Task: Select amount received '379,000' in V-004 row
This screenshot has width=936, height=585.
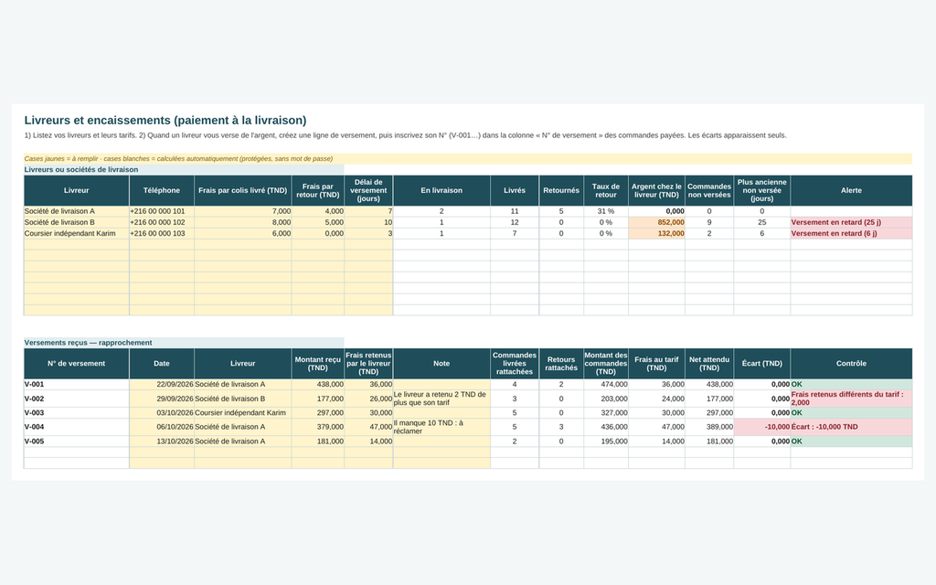Action: pos(318,427)
